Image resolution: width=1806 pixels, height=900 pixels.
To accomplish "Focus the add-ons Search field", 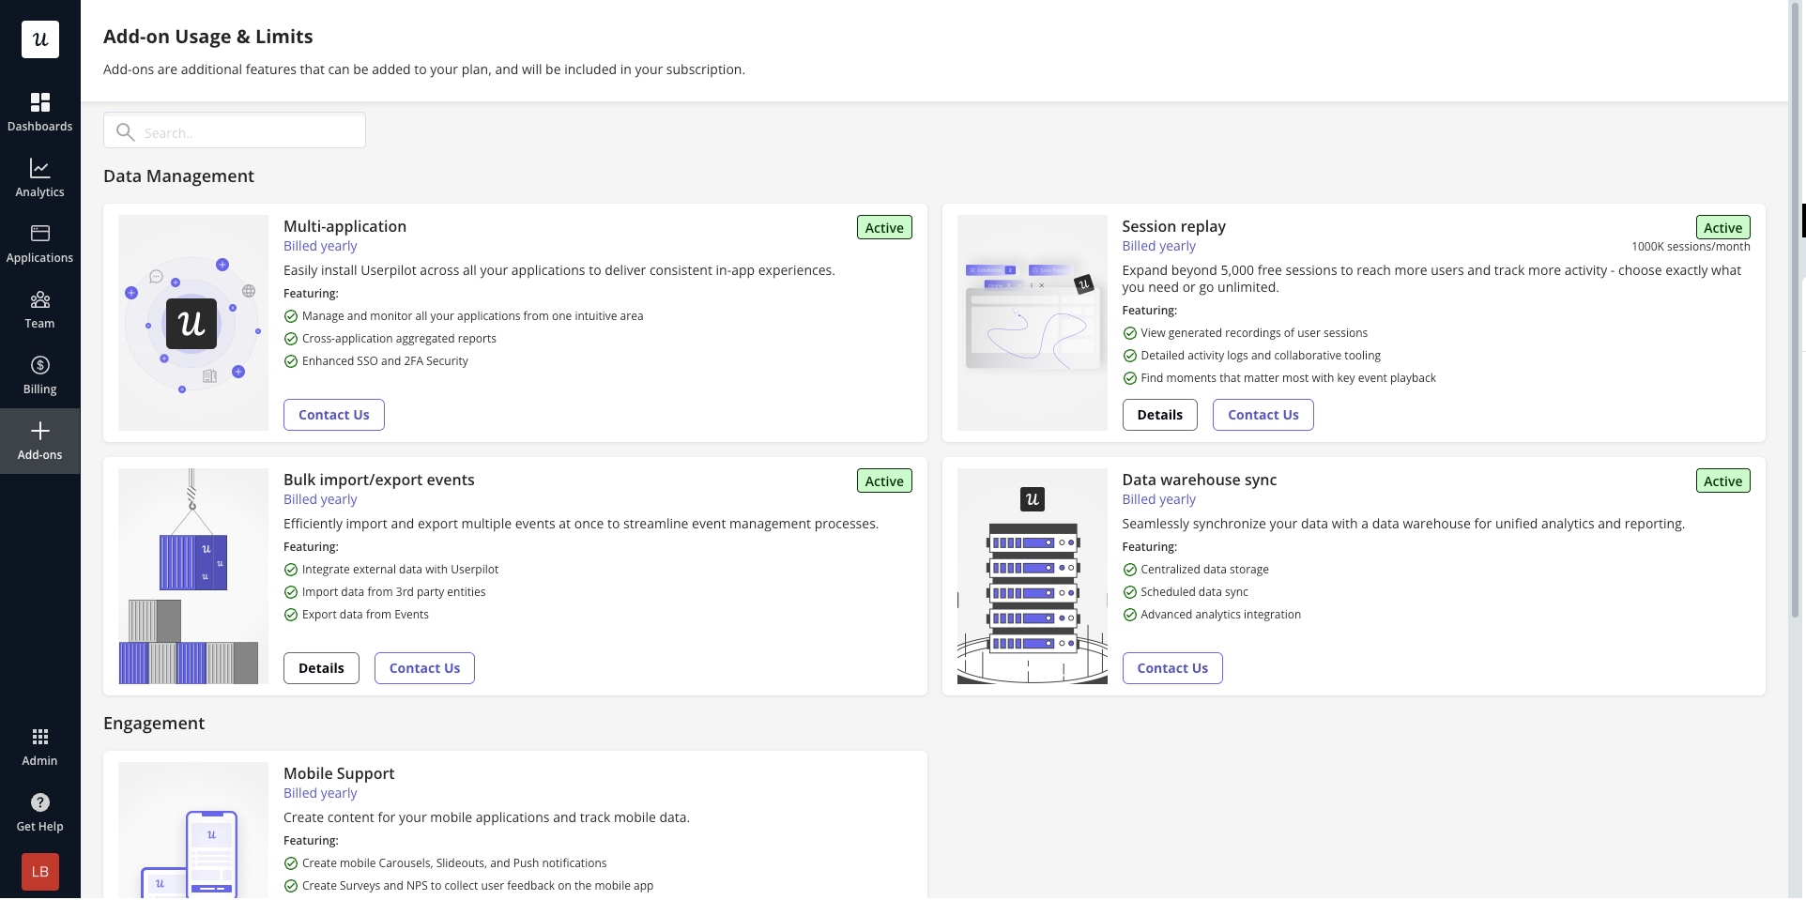I will click(235, 130).
